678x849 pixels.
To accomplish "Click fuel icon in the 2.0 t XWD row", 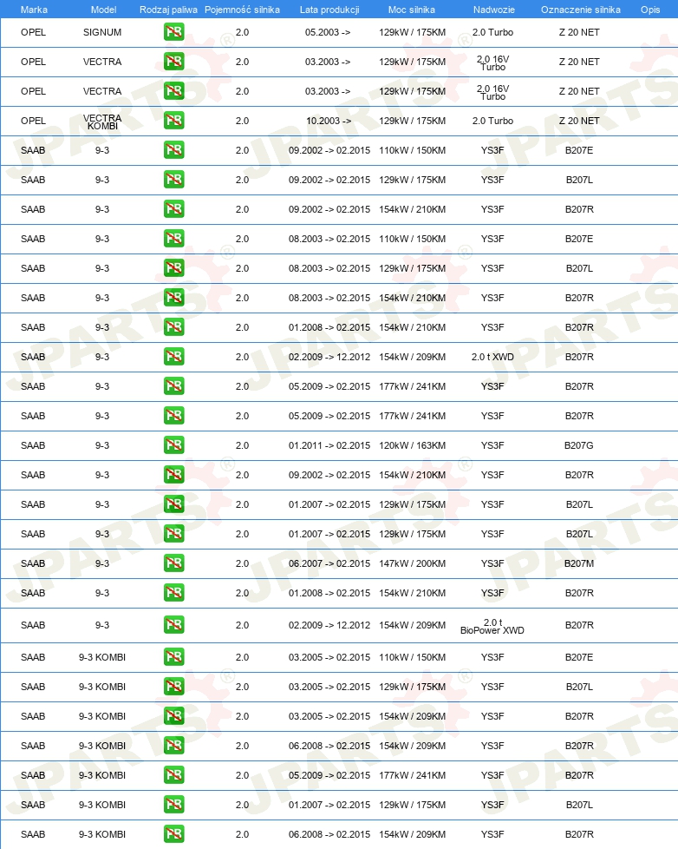I will coord(173,356).
